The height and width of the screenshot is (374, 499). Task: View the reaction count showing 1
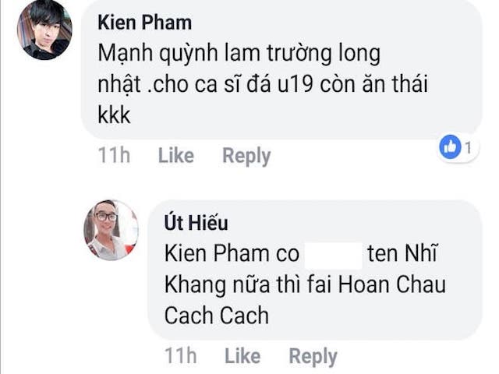[x=468, y=146]
